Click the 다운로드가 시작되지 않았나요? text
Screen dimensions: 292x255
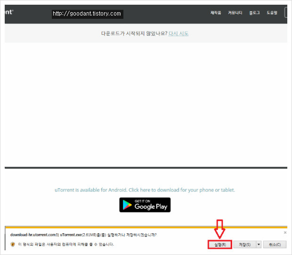(134, 33)
